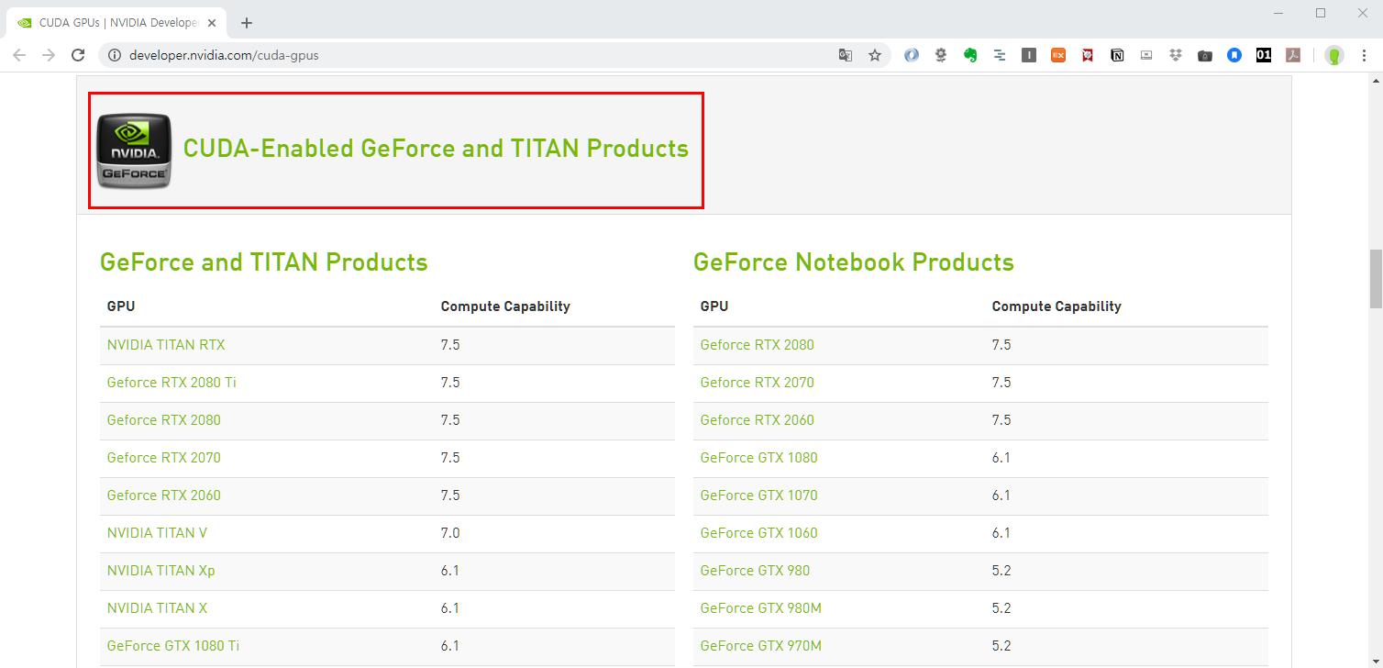Open the NVIDIA TITAN X link
The width and height of the screenshot is (1383, 668).
coord(157,608)
